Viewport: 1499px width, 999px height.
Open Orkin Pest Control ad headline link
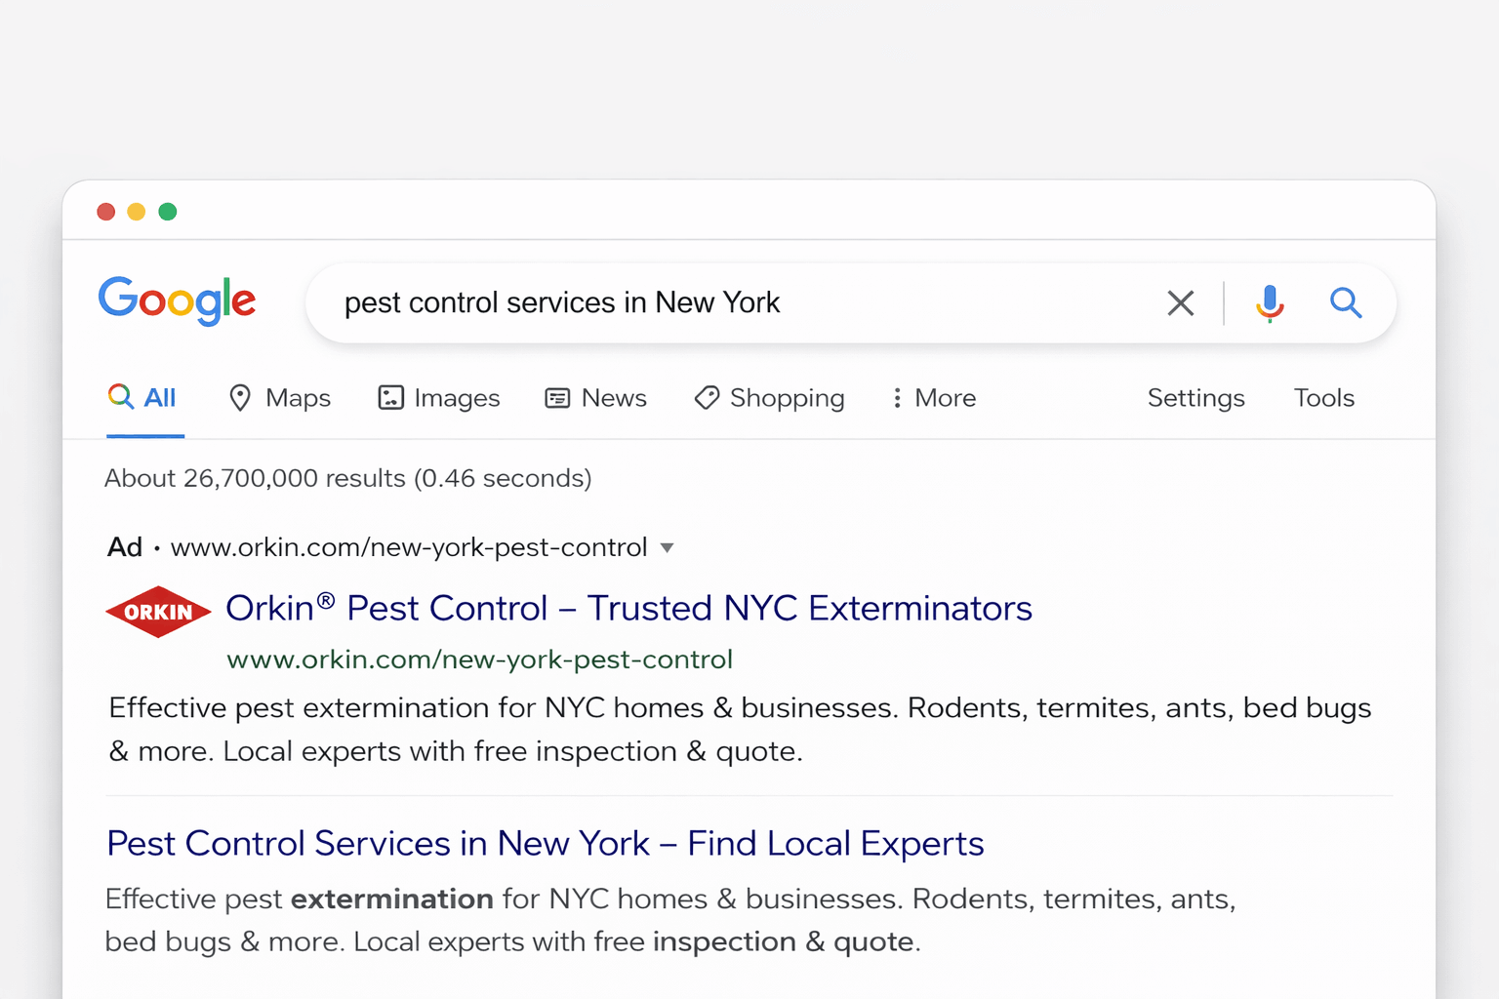point(628,609)
